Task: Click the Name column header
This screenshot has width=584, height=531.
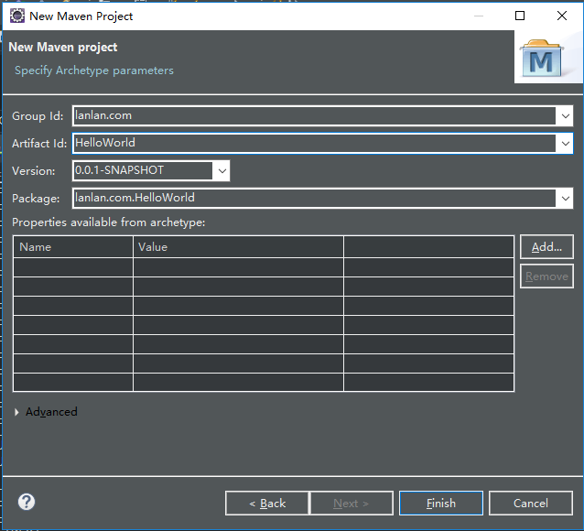Action: coord(73,247)
